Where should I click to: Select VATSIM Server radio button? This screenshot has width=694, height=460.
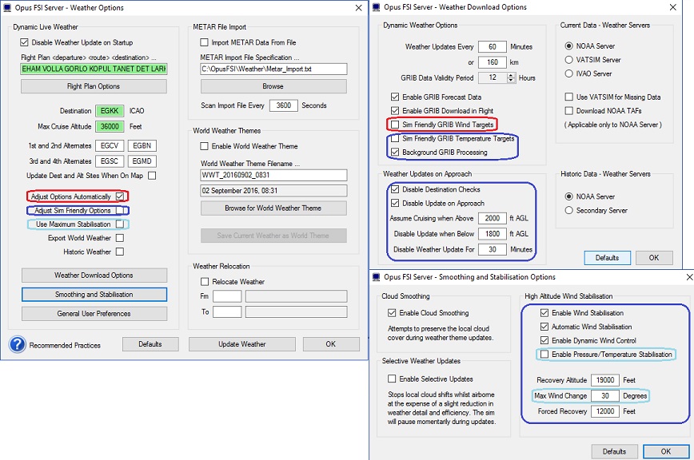(569, 60)
